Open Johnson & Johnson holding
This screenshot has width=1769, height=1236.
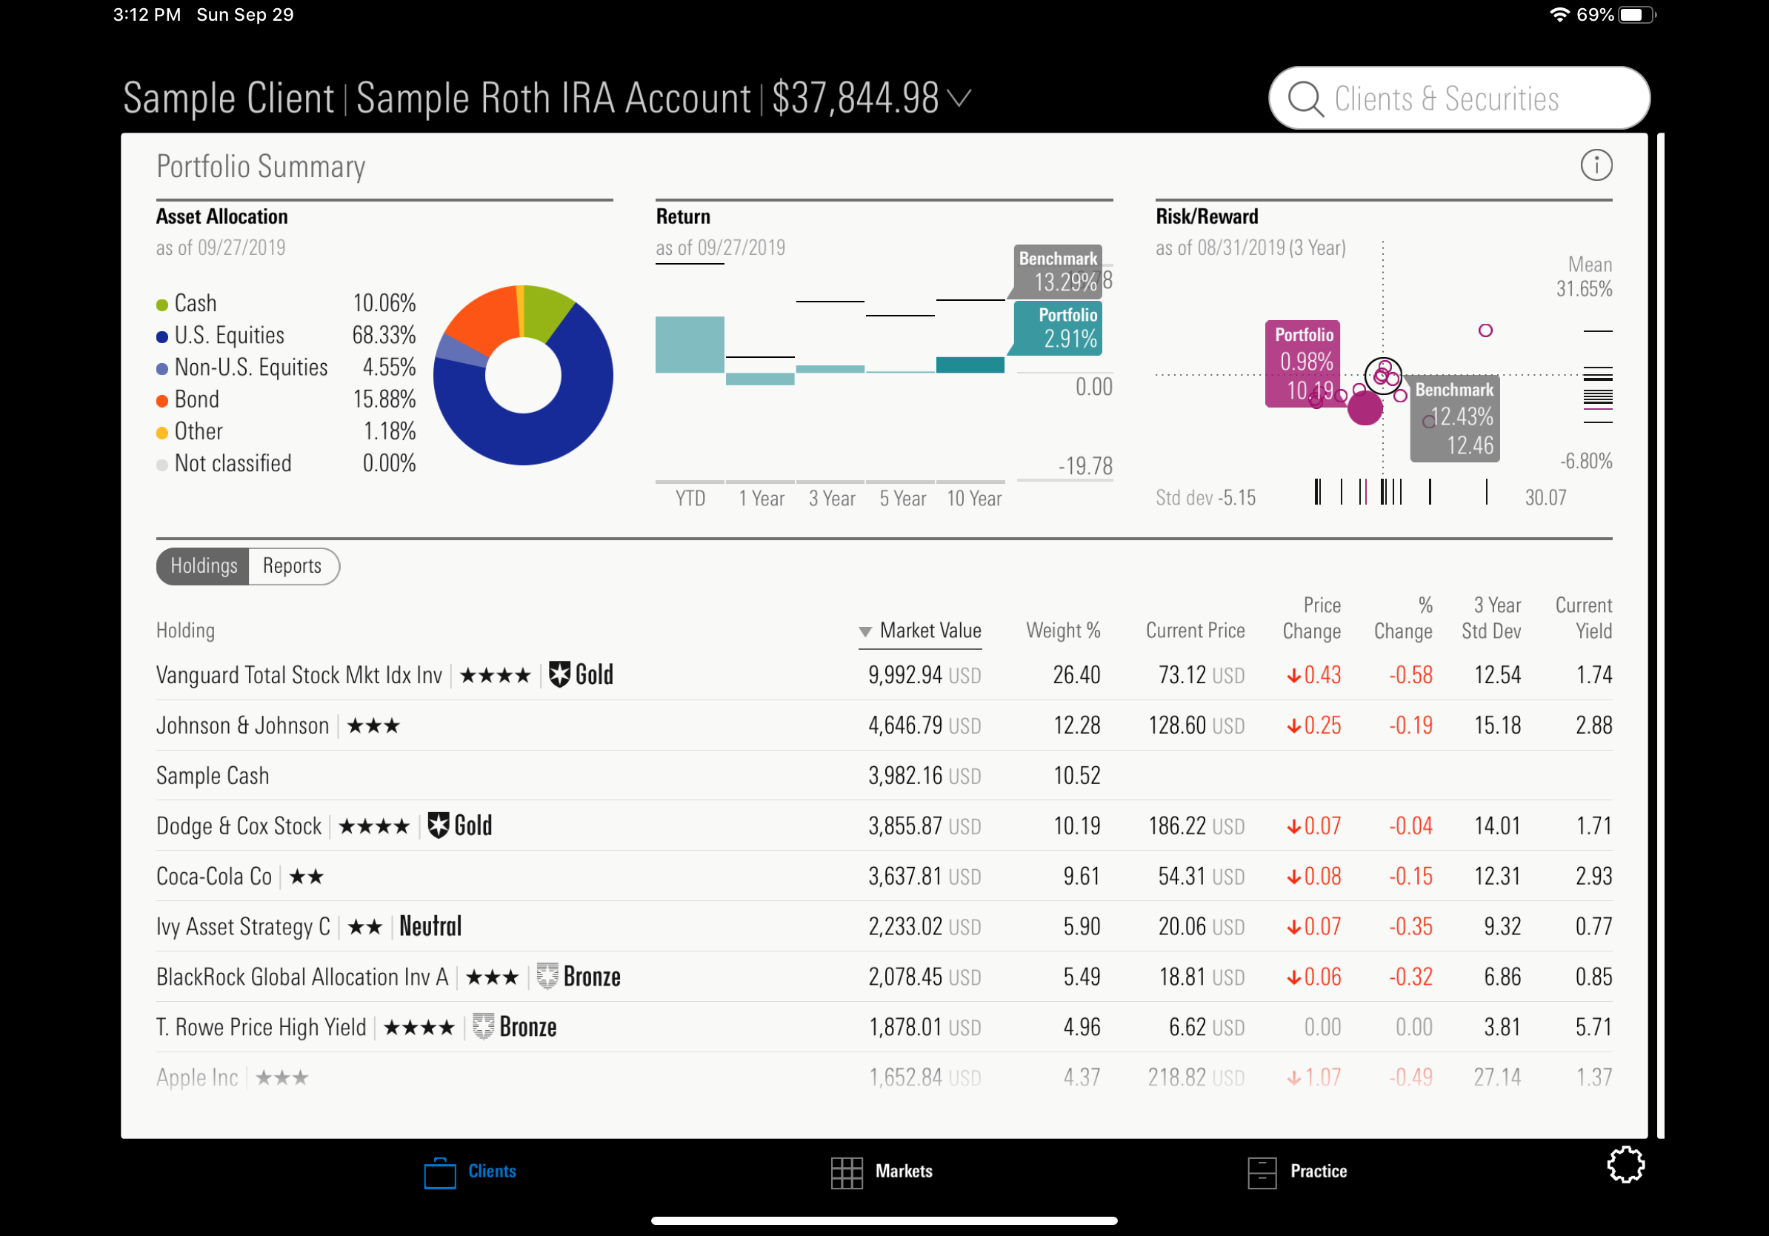pos(243,726)
